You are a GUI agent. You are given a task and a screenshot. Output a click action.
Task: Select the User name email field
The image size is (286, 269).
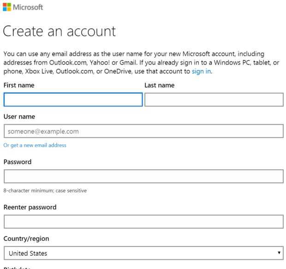pyautogui.click(x=143, y=131)
